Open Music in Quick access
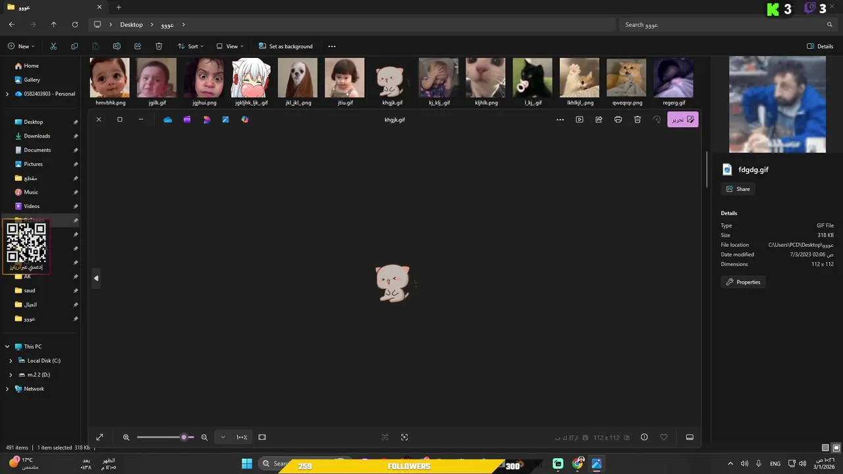Viewport: 843px width, 474px height. (31, 192)
